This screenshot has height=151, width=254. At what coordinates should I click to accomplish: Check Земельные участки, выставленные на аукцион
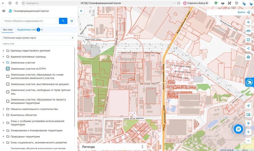[8, 84]
